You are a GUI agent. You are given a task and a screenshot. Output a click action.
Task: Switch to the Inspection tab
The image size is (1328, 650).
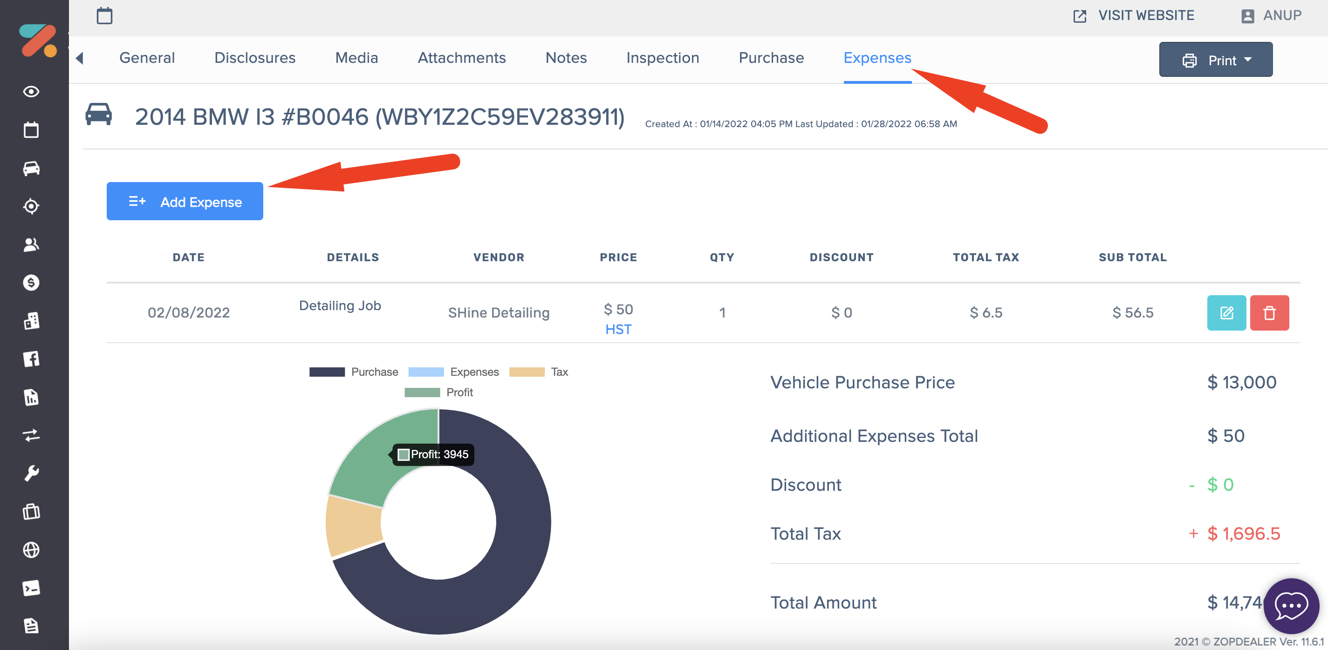coord(663,58)
